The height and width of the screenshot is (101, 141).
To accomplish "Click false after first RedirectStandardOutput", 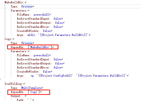I will pos(59,23).
